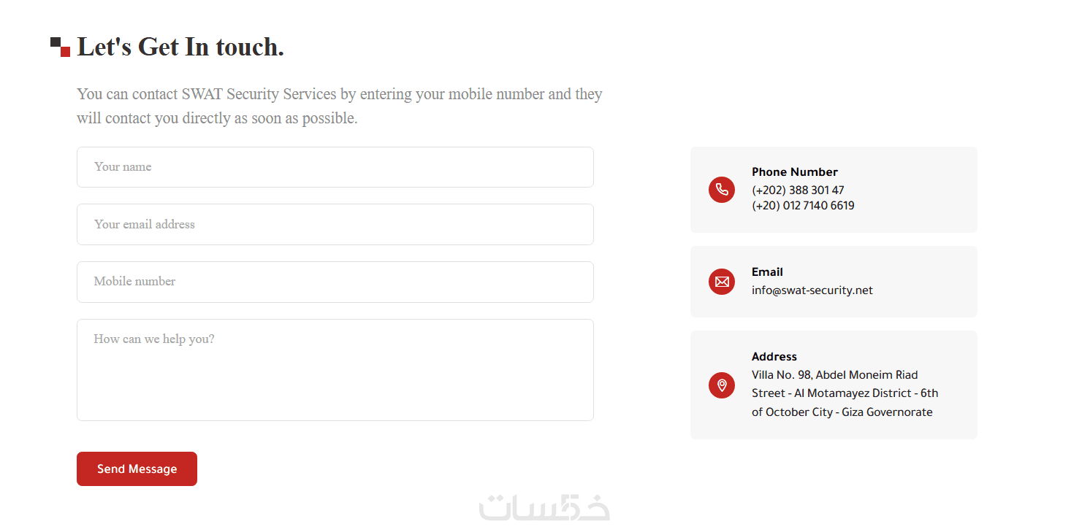
Task: Click the bold Address label
Action: pos(774,357)
